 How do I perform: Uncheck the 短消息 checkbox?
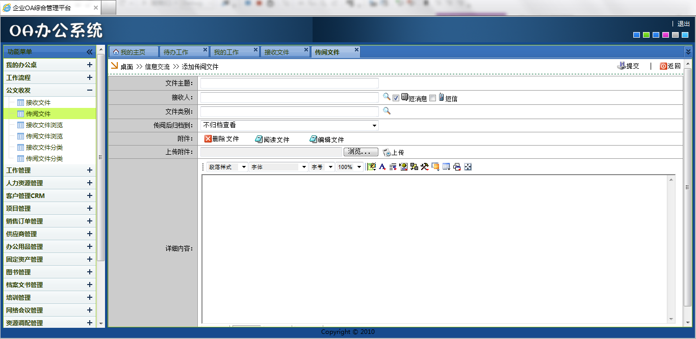click(x=396, y=98)
